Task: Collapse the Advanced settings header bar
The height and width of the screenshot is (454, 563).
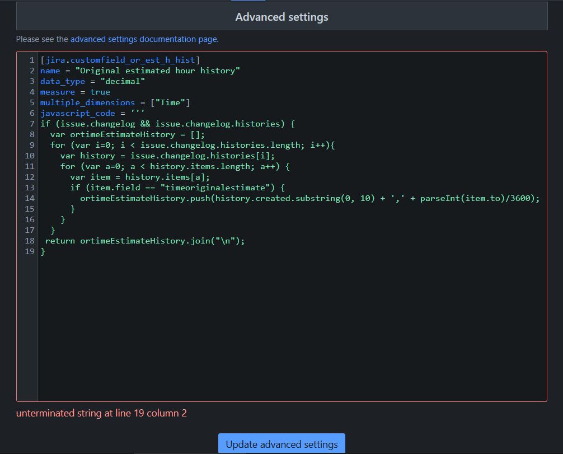Action: pyautogui.click(x=281, y=17)
